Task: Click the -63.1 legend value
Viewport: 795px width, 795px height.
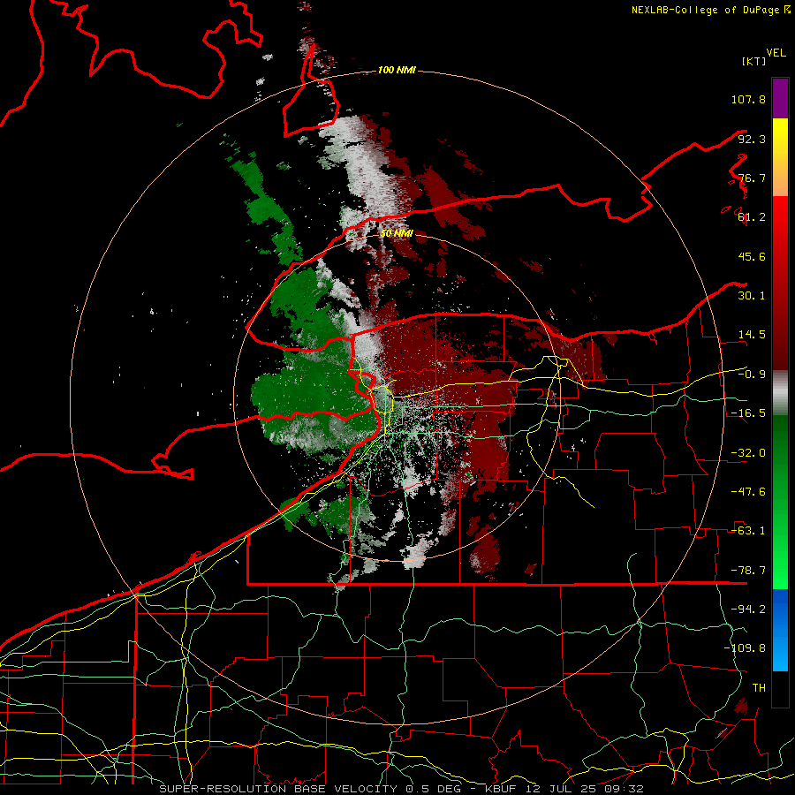Action: pos(748,531)
